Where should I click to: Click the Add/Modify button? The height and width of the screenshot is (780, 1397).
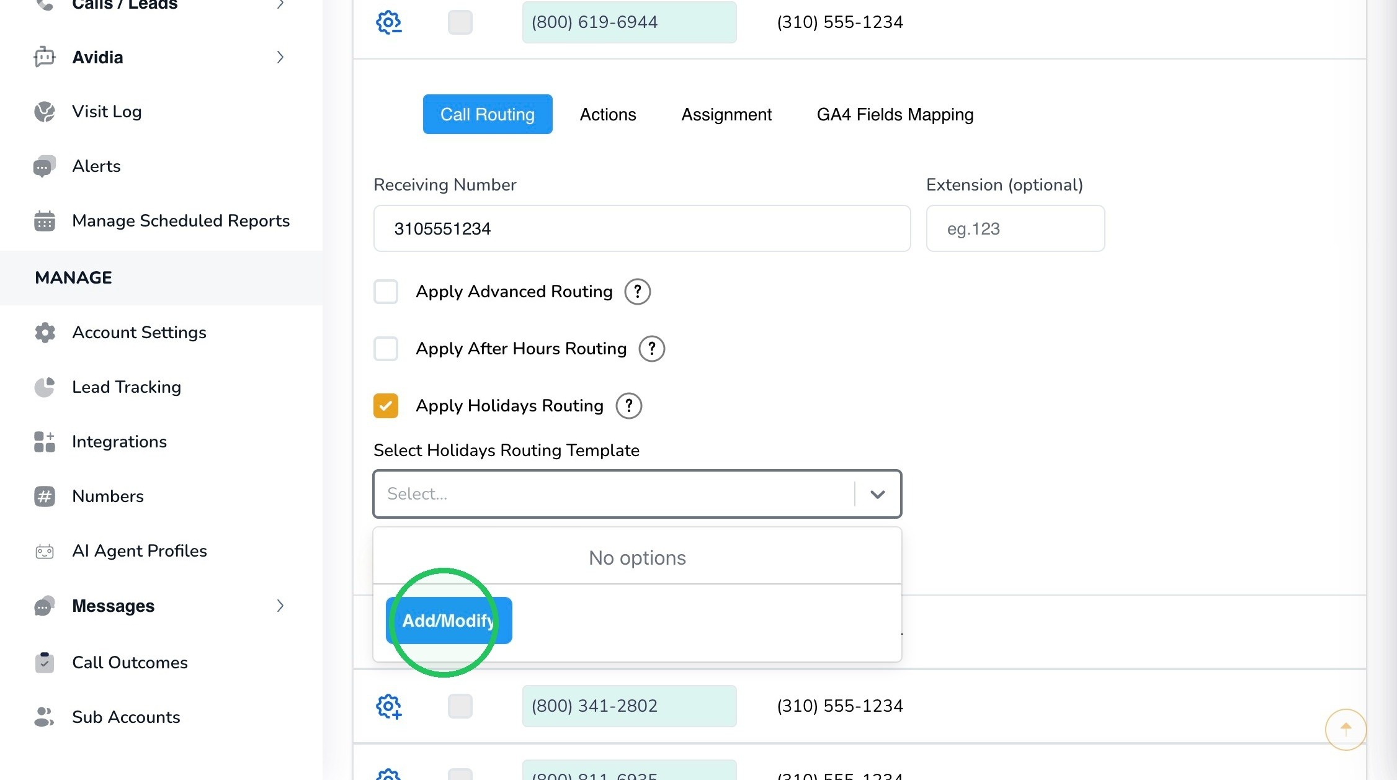[449, 621]
